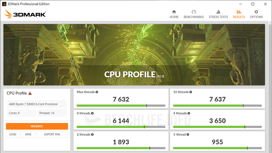The height and width of the screenshot is (153, 272).
Task: Open info icon next to 4 threads
Action: (x=189, y=113)
